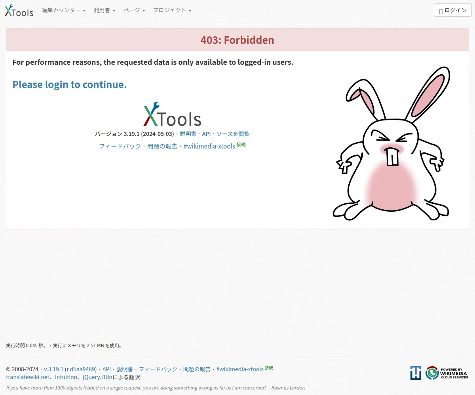Open the 編集カウンター dropdown menu
Viewport: 475px width, 395px height.
pyautogui.click(x=64, y=10)
